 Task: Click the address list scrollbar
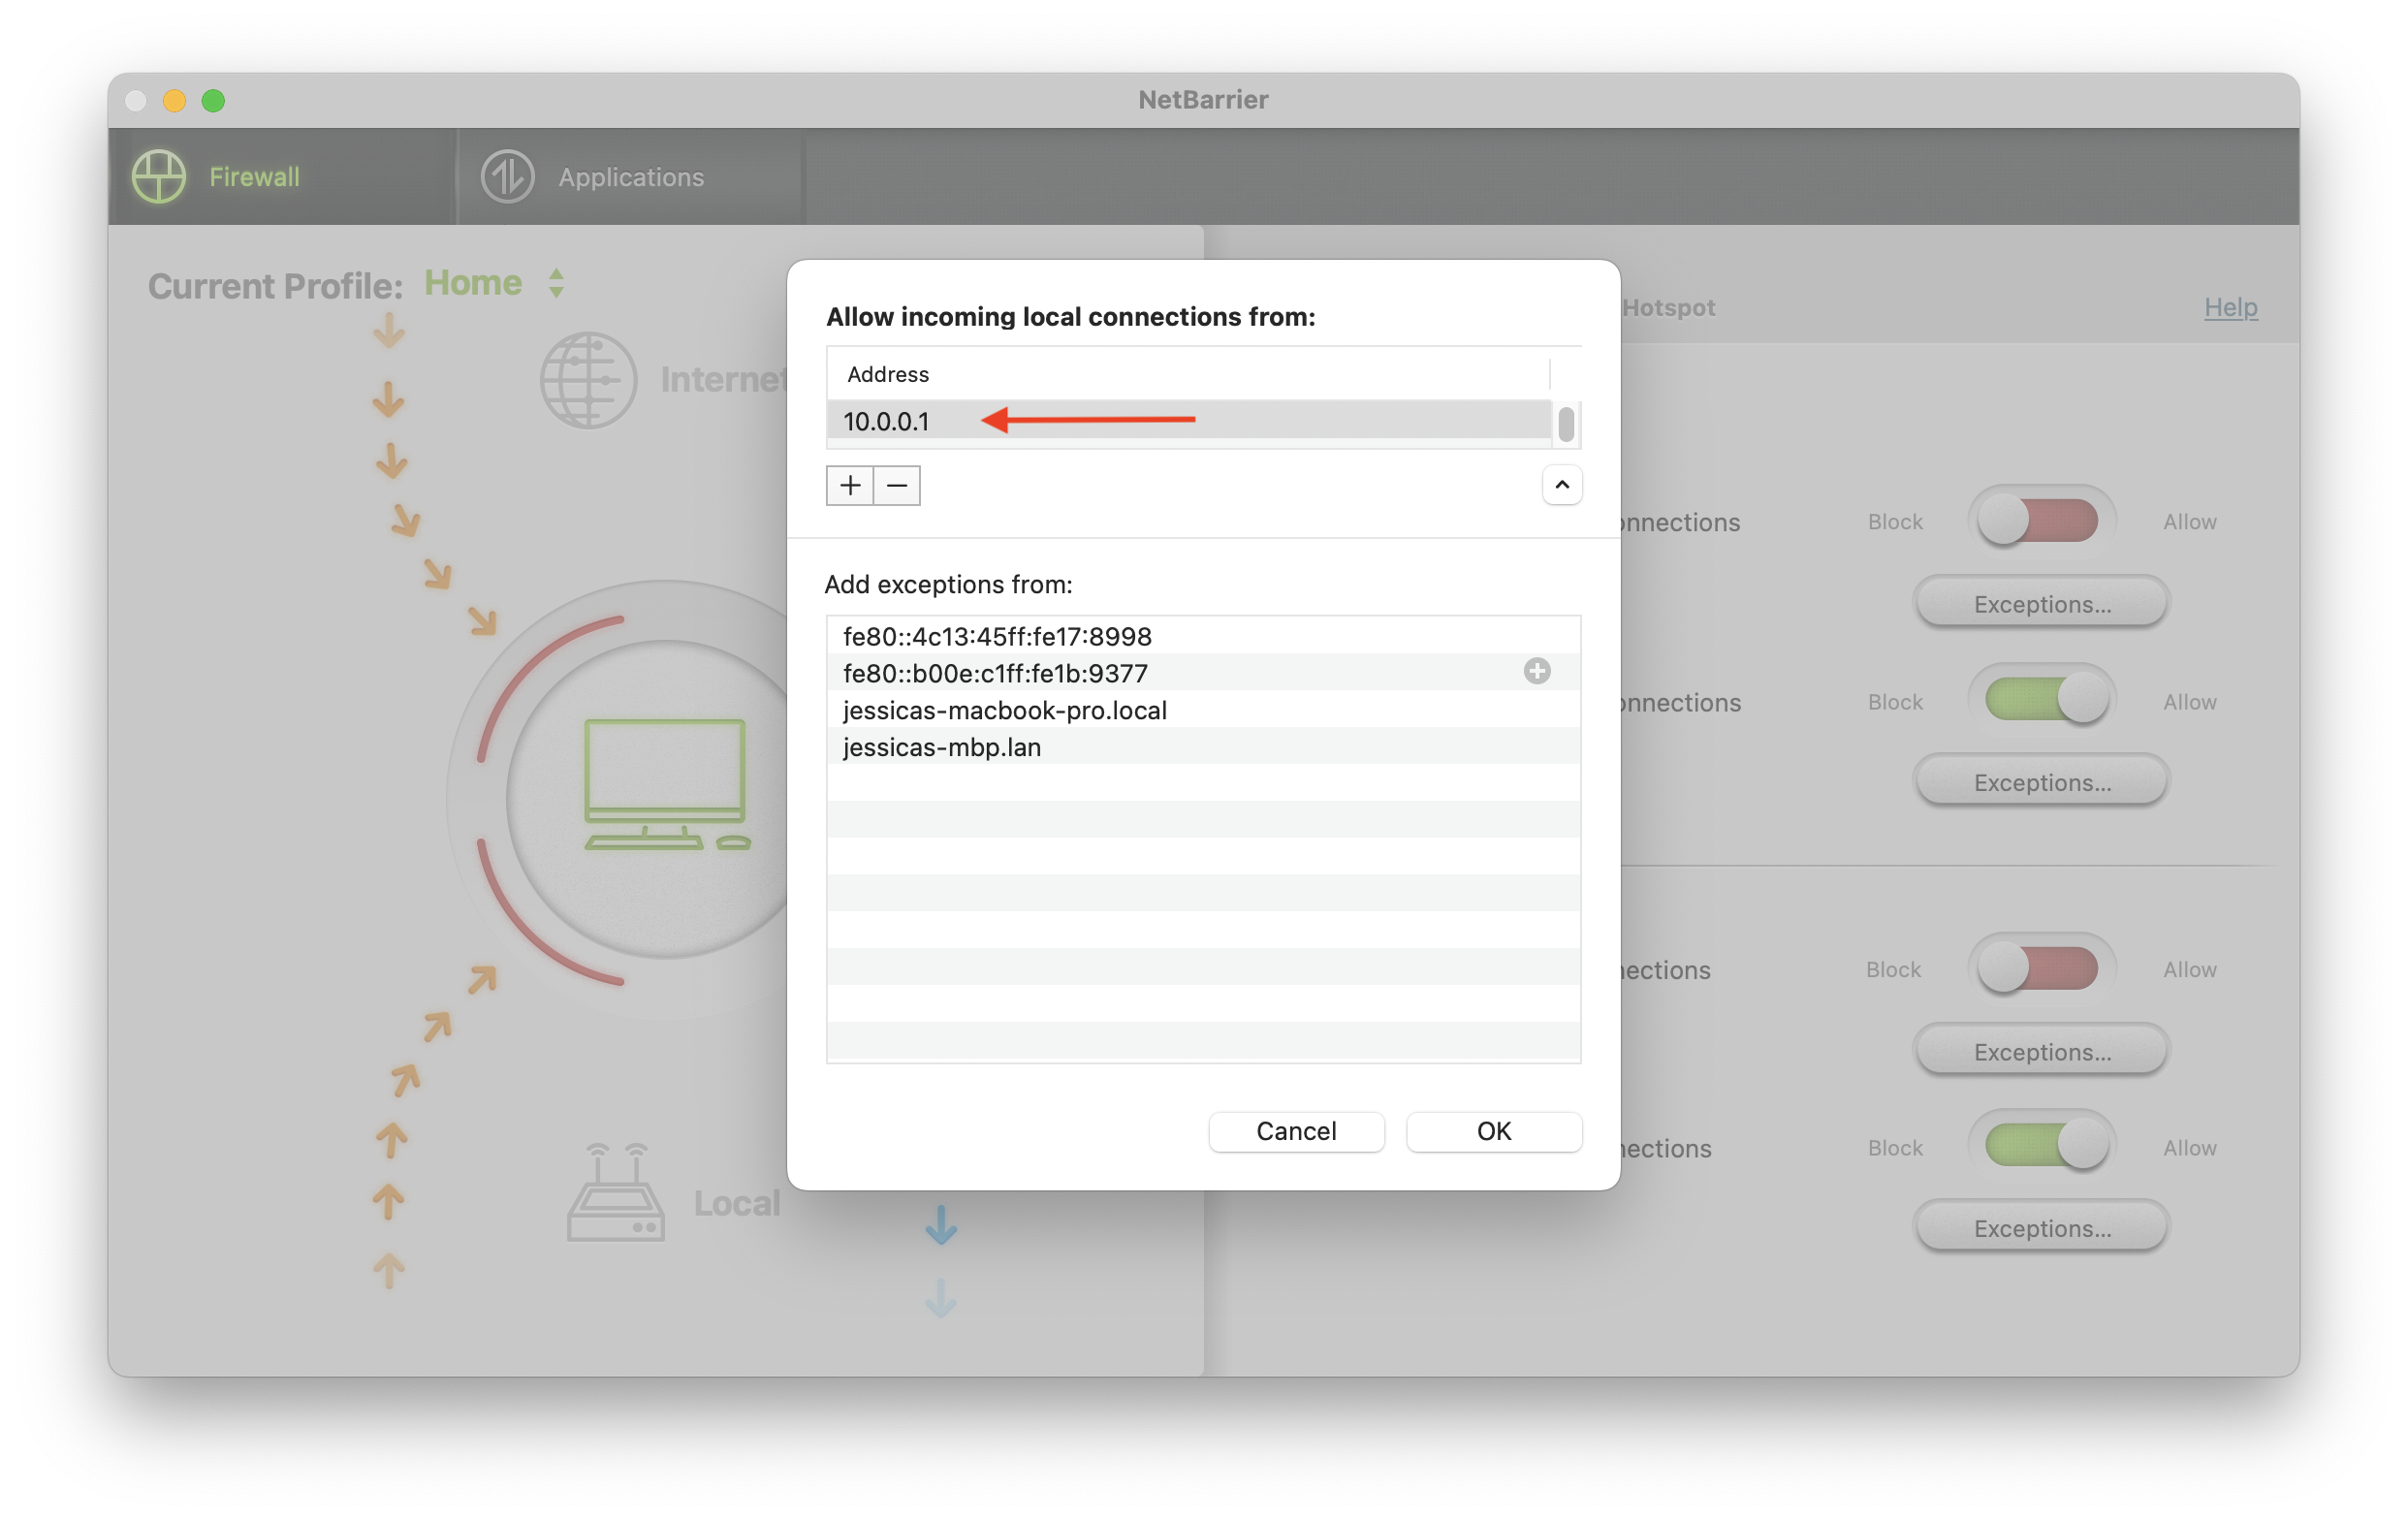[x=1565, y=424]
